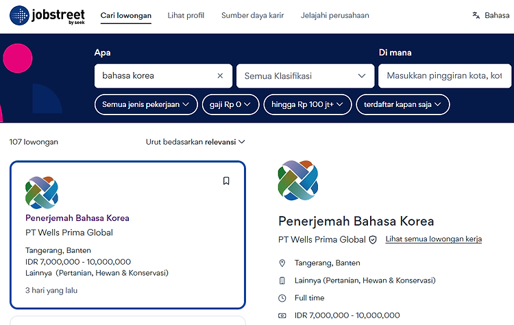Click the verified shield icon beside company name
Screen dimensions: 514x325
point(373,240)
